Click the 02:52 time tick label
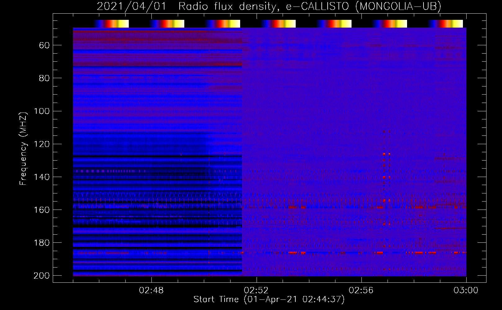Screen dimensions: 502x310 click(256, 290)
